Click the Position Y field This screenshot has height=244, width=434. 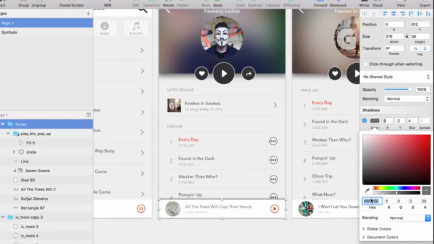click(x=420, y=24)
